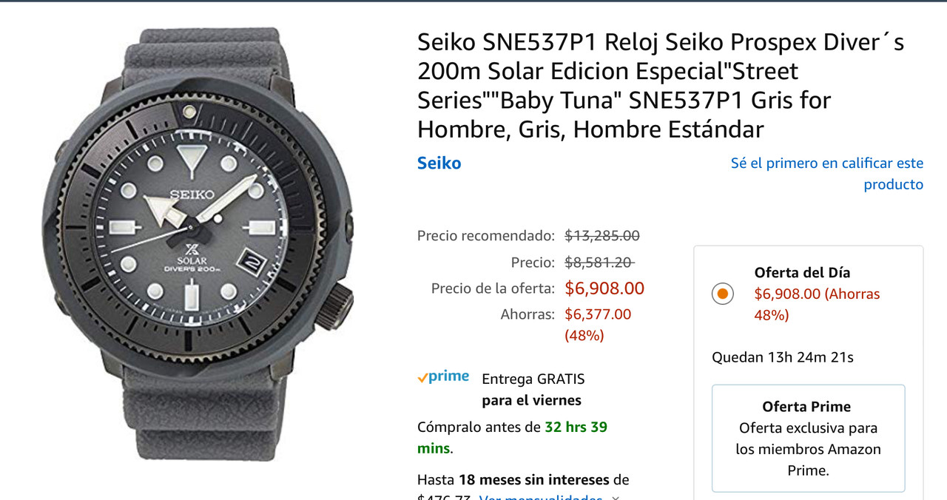The image size is (947, 500).
Task: Click the struck-through Precio $8,581.20
Action: coord(599,262)
